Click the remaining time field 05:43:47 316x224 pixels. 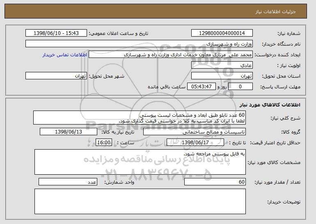(202, 87)
